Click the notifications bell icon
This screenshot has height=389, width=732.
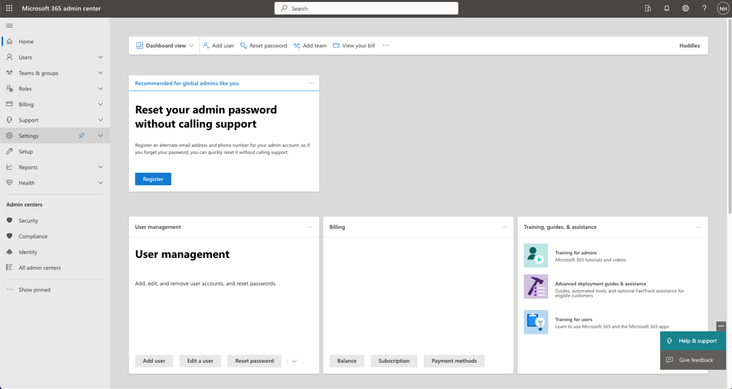[667, 8]
